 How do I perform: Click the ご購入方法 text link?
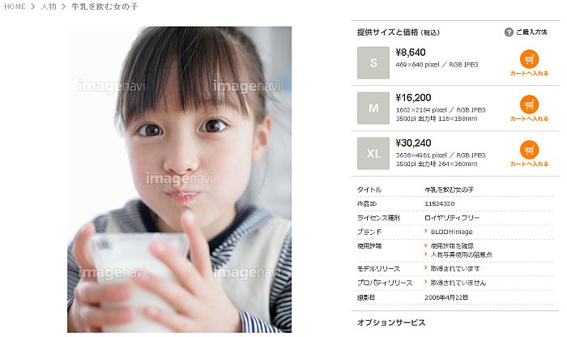pos(531,32)
